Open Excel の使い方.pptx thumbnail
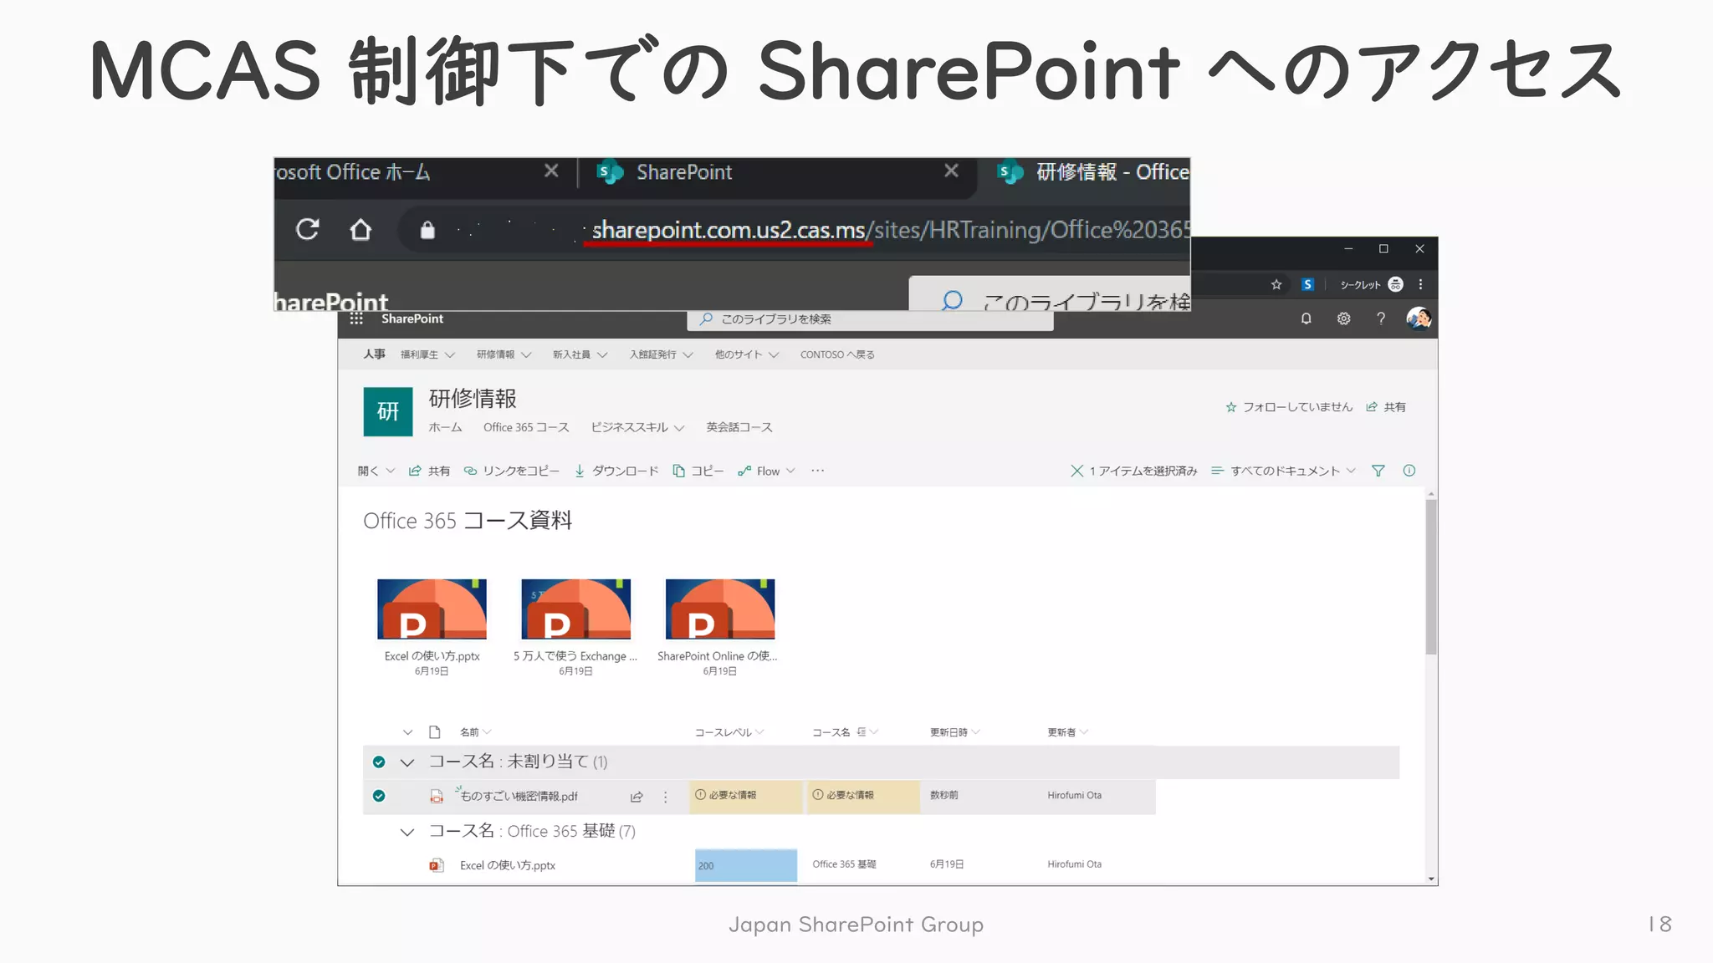1713x963 pixels. (432, 609)
